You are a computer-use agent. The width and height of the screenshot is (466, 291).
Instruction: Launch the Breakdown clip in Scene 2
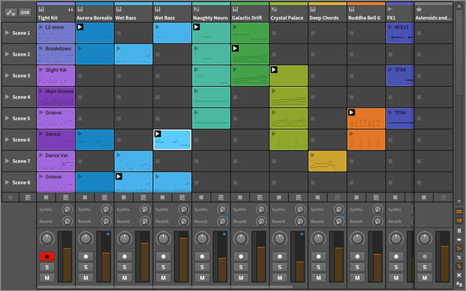[x=41, y=48]
